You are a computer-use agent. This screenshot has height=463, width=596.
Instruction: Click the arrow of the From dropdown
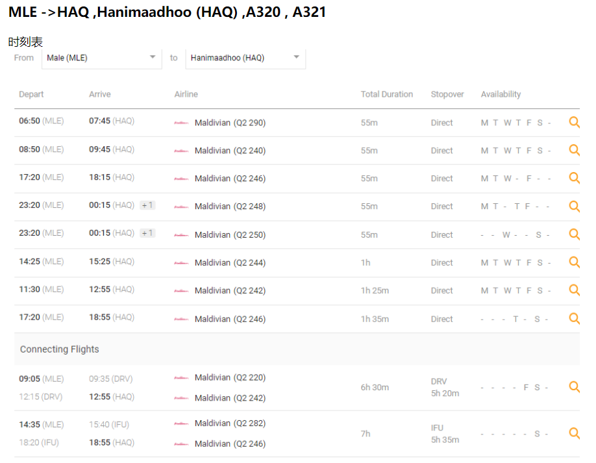[x=153, y=57]
